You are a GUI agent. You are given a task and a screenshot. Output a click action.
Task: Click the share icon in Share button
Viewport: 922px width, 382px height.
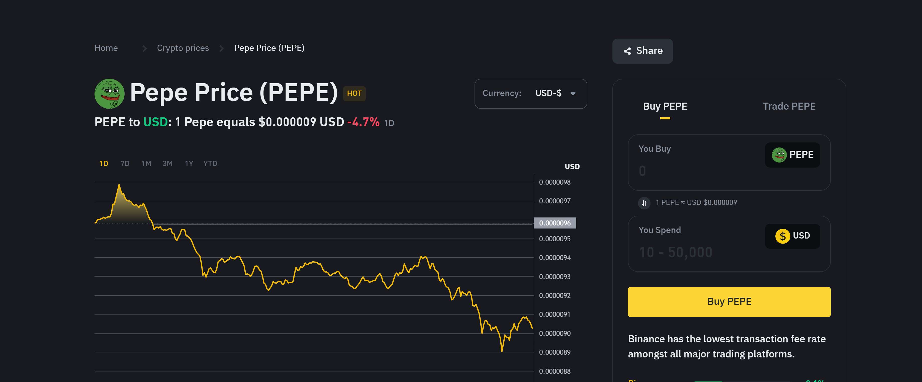pos(627,51)
